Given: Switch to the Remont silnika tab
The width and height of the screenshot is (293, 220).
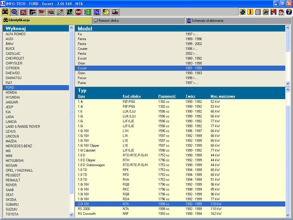Looking at the screenshot, I should [108, 21].
